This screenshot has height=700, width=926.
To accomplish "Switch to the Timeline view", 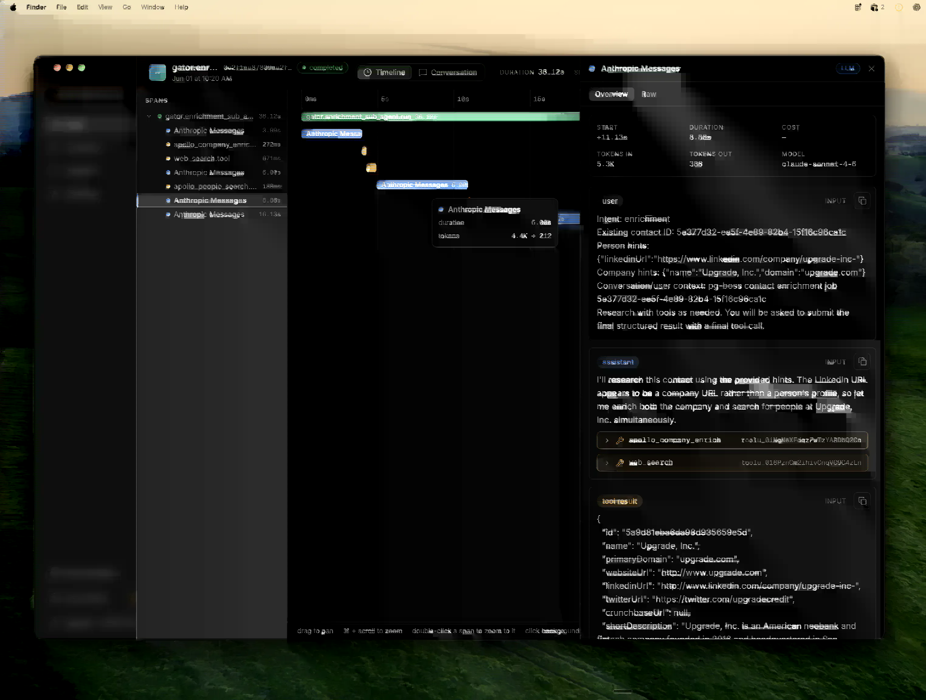I will tap(384, 72).
